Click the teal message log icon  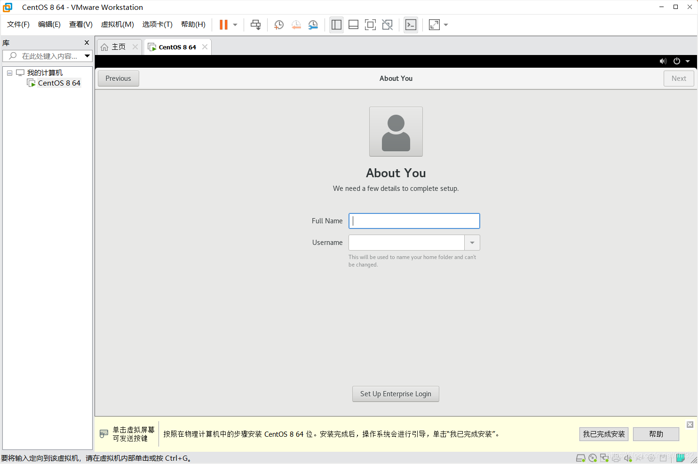[681, 457]
